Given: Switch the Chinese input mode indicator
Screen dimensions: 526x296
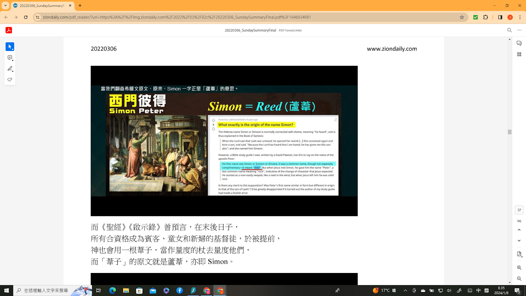Looking at the screenshot, I should [x=478, y=290].
